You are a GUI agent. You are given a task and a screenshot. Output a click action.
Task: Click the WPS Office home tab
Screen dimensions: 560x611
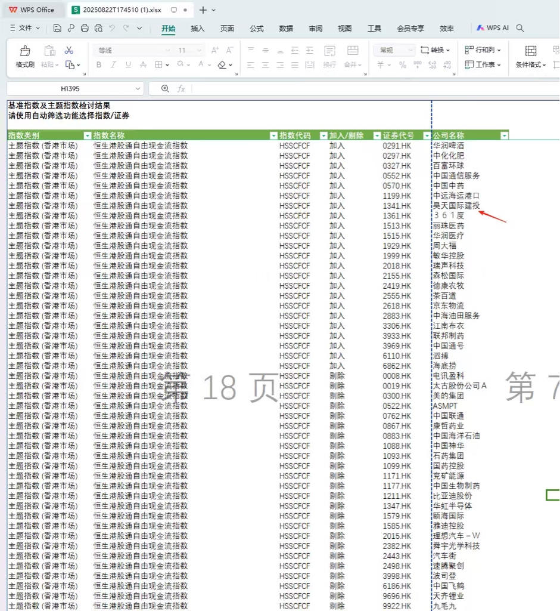[x=32, y=10]
